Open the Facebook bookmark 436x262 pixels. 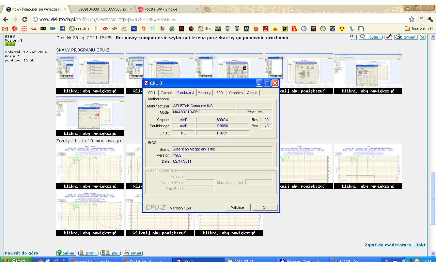click(x=62, y=29)
